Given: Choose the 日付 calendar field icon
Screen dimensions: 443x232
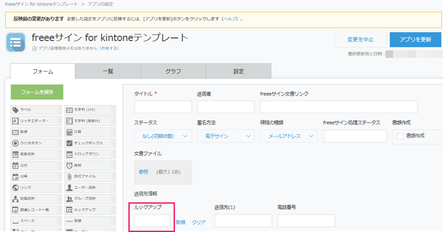Looking at the screenshot, I should click(15, 165).
